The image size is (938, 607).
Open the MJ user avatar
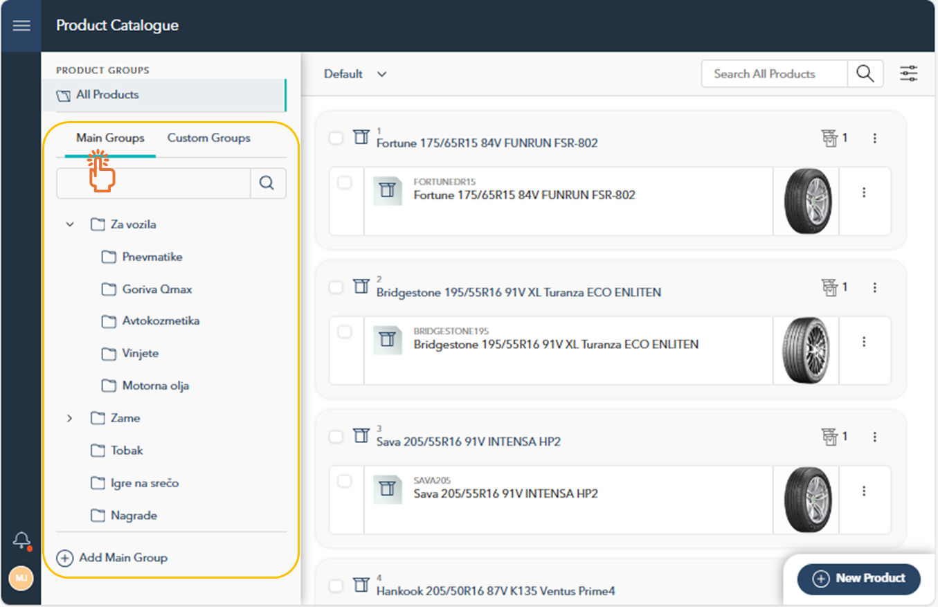21,578
